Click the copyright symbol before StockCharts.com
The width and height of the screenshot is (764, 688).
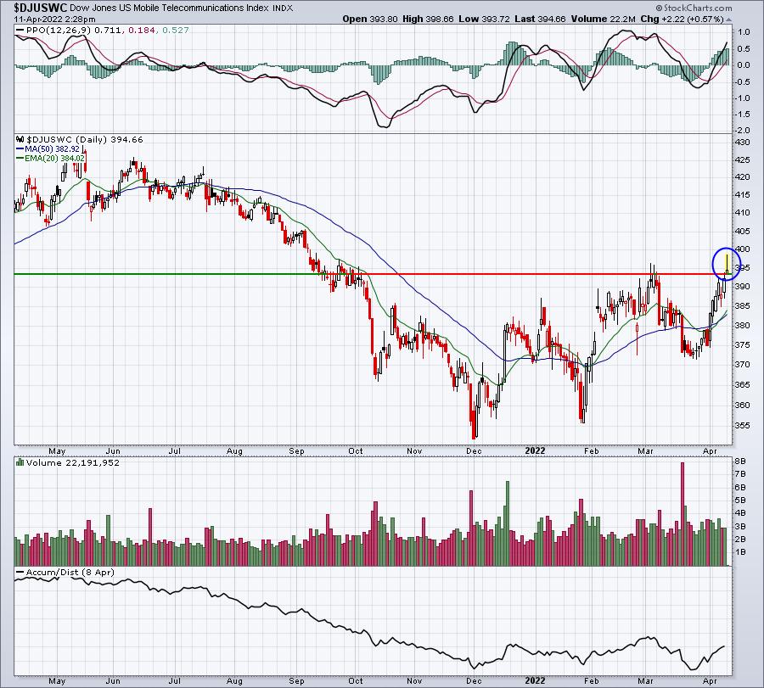click(x=659, y=8)
